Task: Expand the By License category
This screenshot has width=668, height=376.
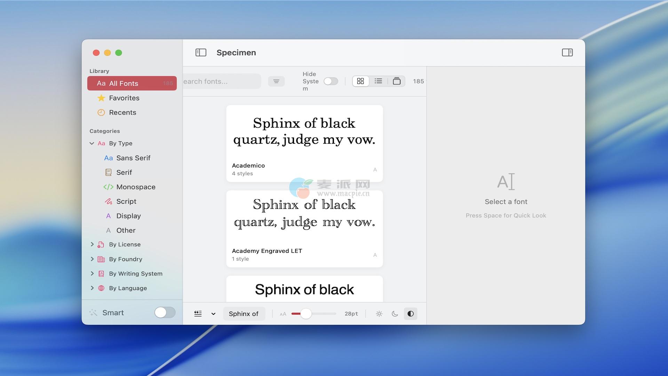Action: click(92, 244)
